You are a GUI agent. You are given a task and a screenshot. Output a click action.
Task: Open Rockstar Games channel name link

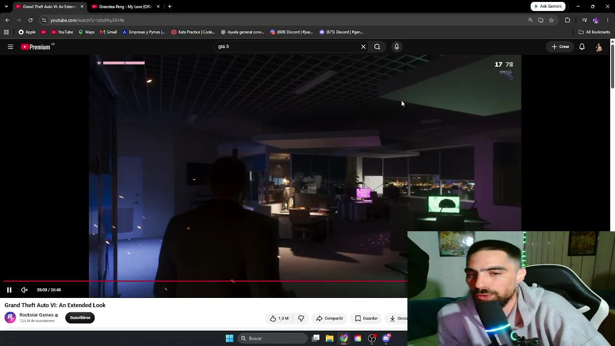tap(37, 315)
